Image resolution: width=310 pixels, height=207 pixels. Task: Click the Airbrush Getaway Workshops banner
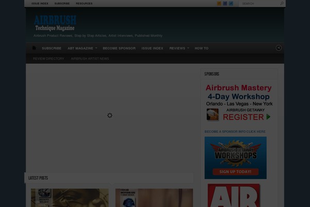236,158
